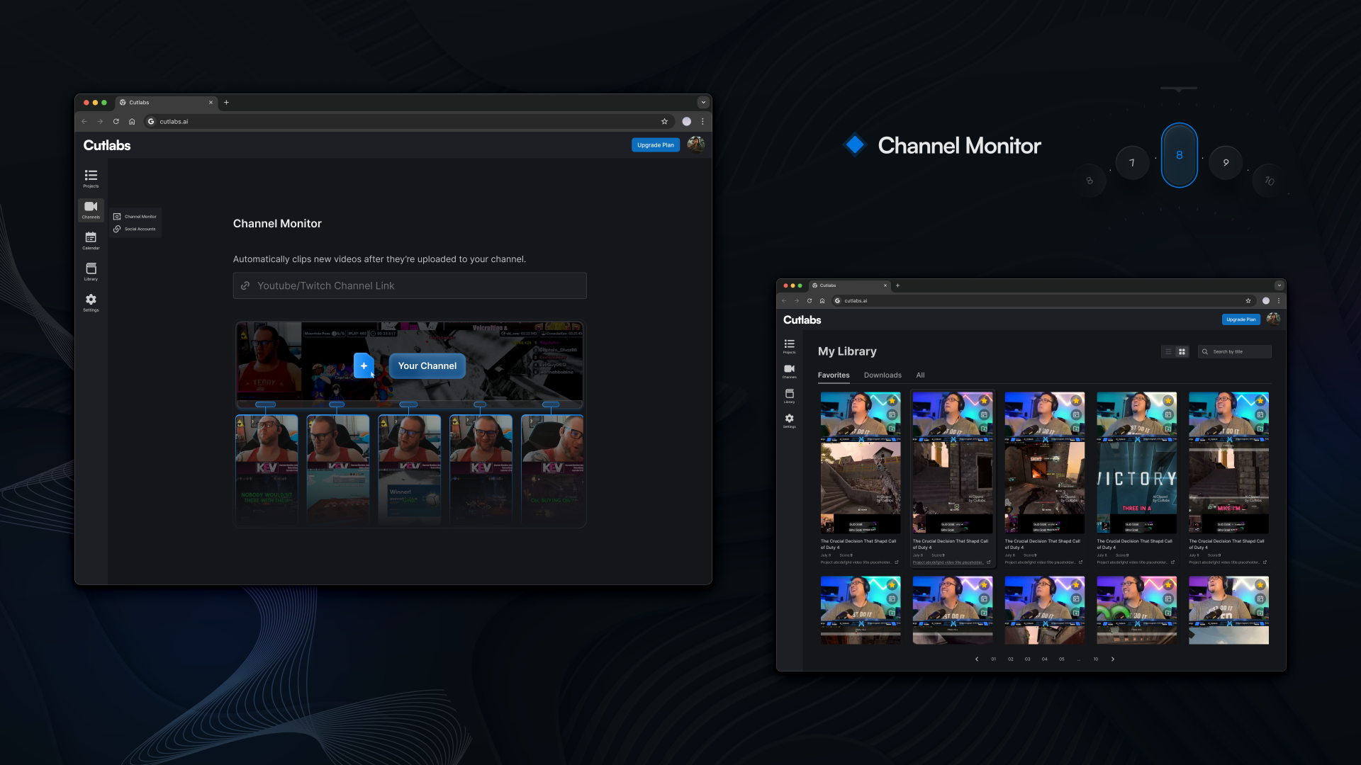Switch My Library to grid view
The width and height of the screenshot is (1361, 765).
click(1182, 351)
